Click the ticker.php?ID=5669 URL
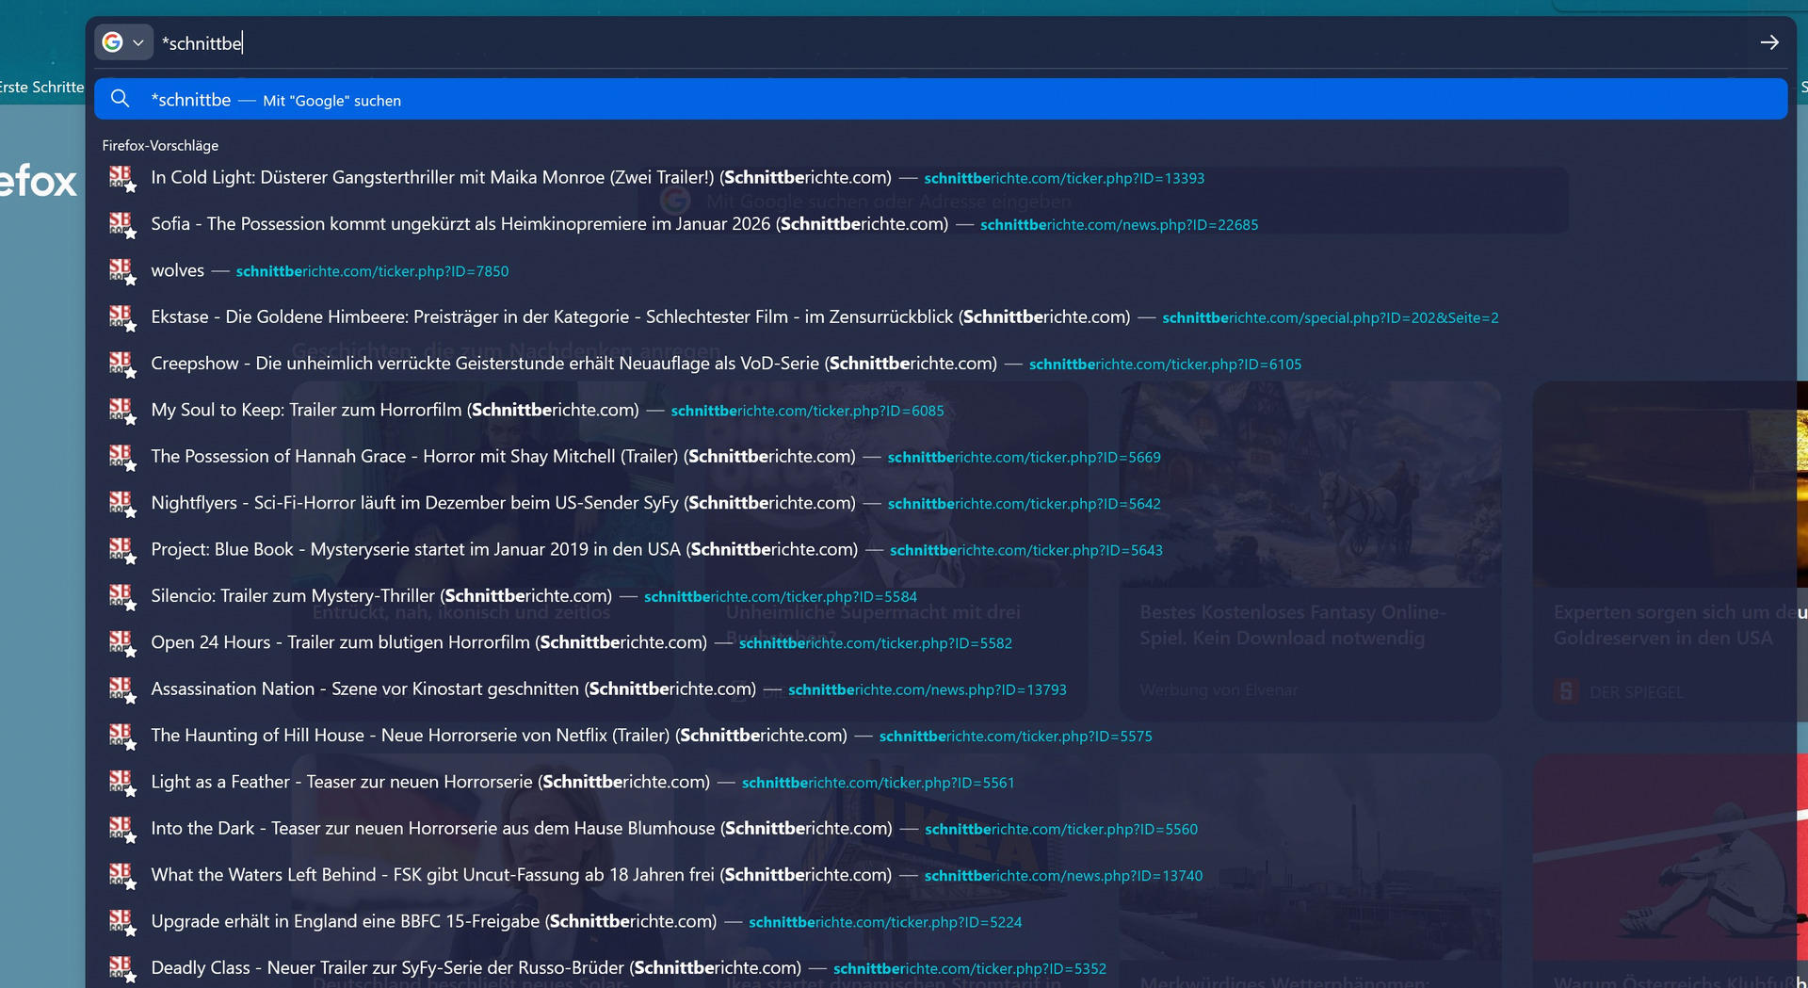 (1025, 457)
